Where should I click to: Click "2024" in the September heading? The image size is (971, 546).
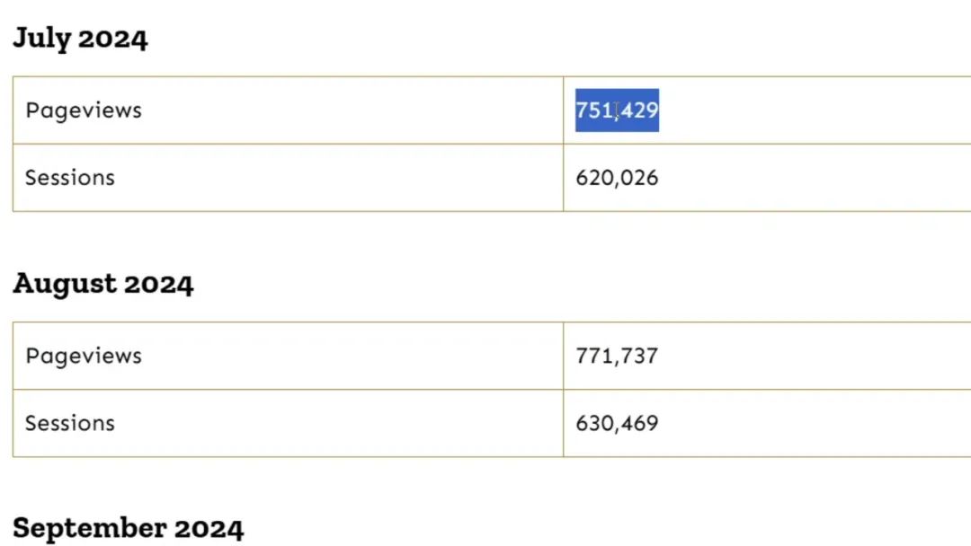[x=209, y=528]
